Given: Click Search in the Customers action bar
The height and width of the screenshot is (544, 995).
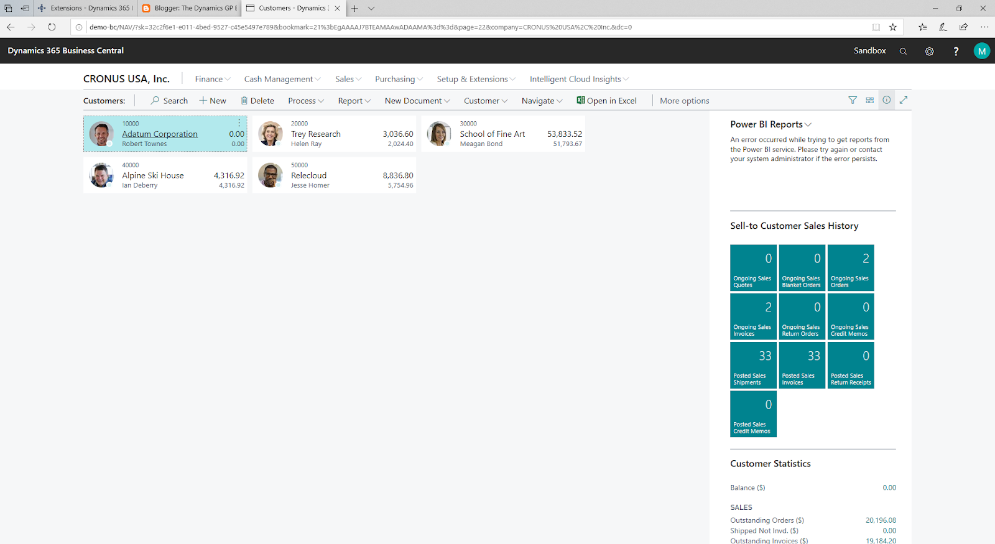Looking at the screenshot, I should pos(169,101).
